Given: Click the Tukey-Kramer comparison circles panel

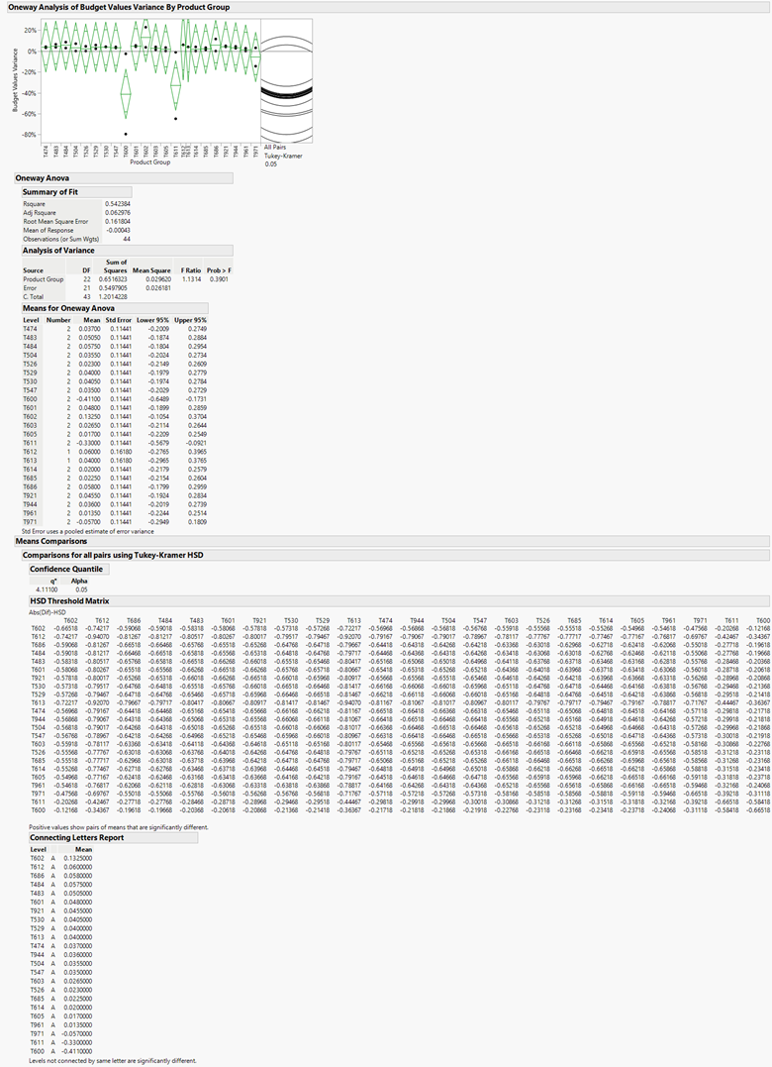Looking at the screenshot, I should 286,80.
